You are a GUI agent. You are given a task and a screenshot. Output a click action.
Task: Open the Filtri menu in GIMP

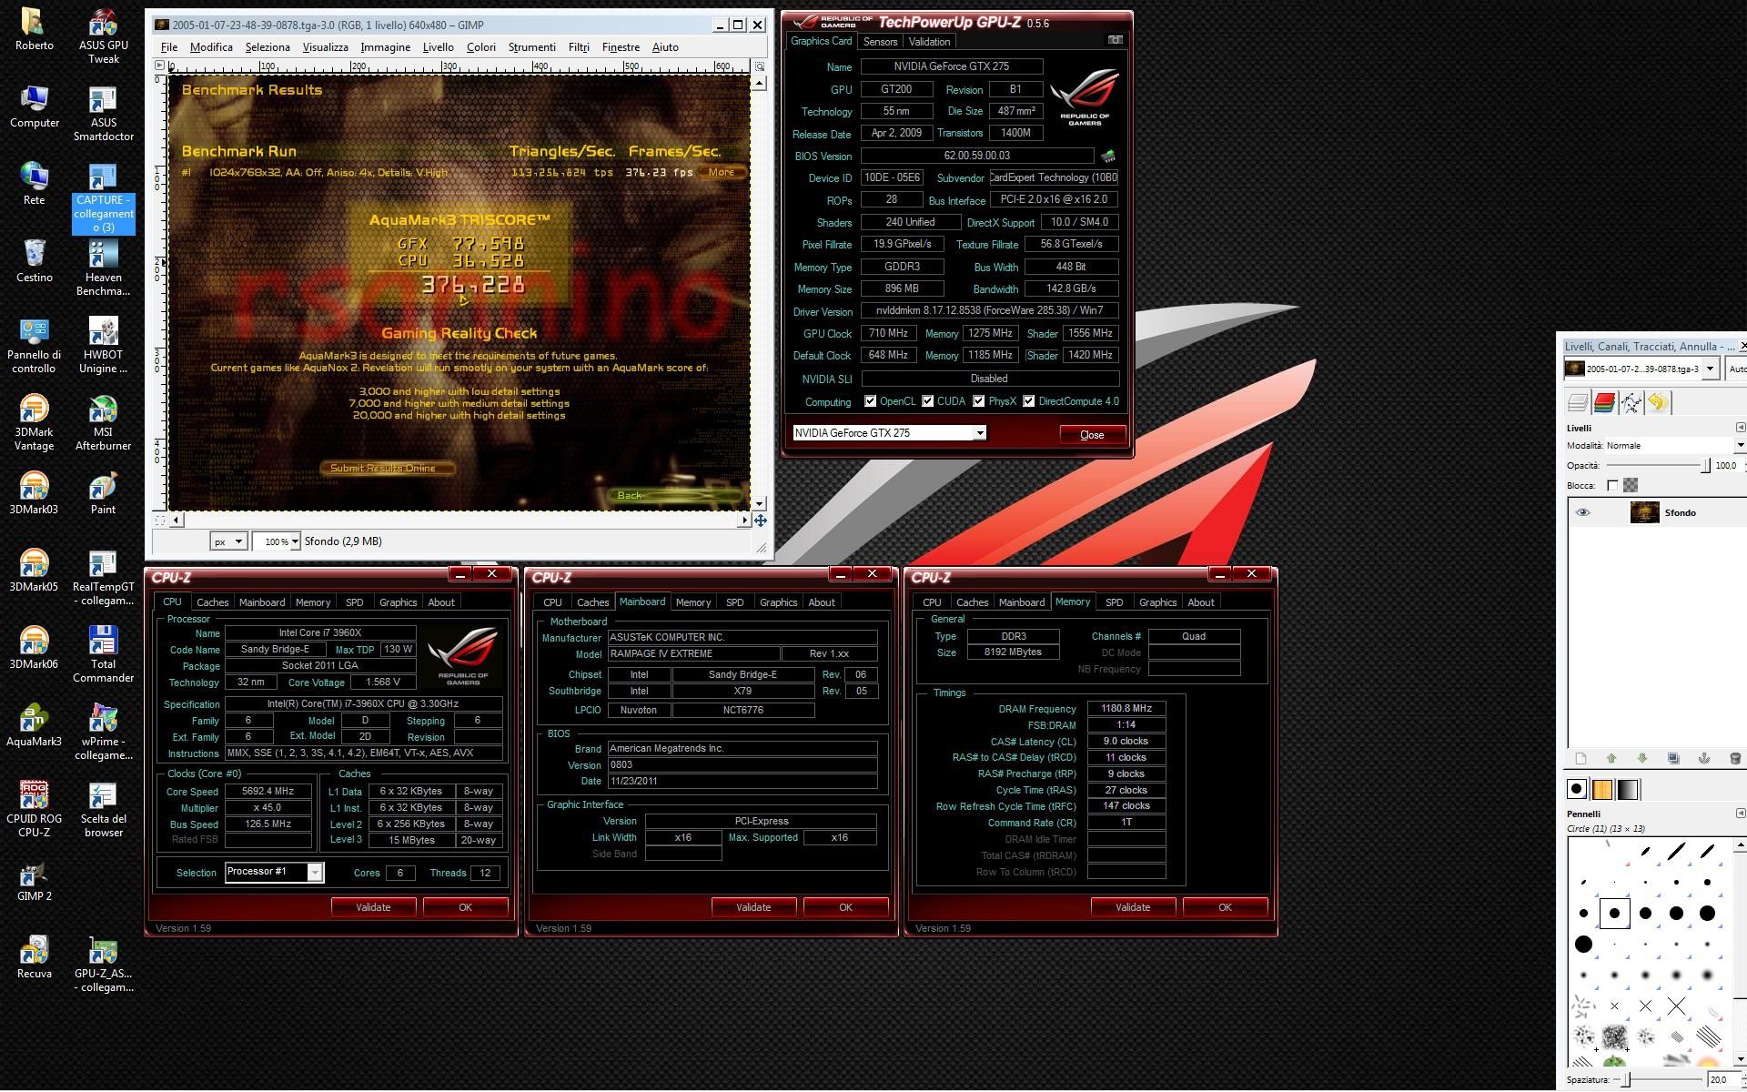(x=579, y=47)
